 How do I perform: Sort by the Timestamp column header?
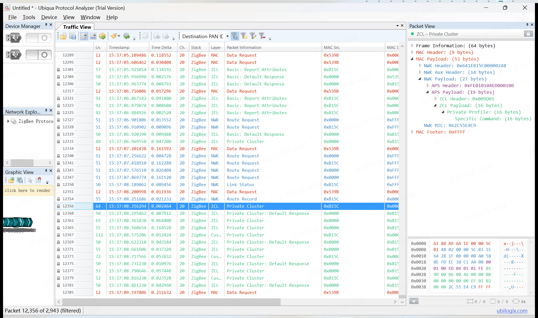(x=128, y=47)
